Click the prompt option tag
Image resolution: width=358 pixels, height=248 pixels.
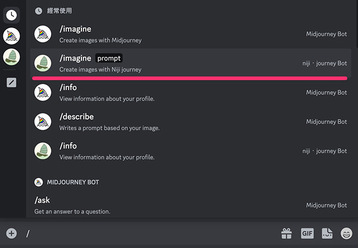(x=110, y=58)
